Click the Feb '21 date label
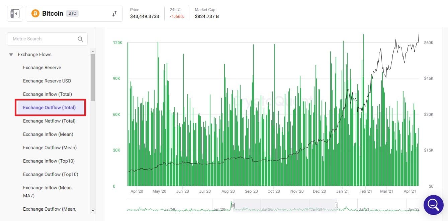This screenshot has width=448, height=221. tap(365, 191)
